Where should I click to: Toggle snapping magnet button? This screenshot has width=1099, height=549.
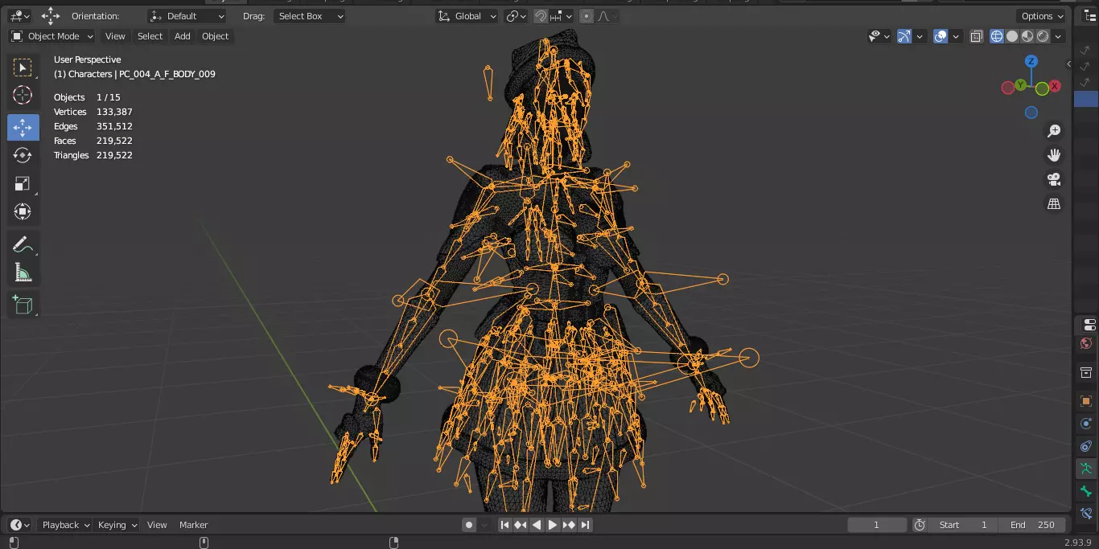pyautogui.click(x=541, y=16)
